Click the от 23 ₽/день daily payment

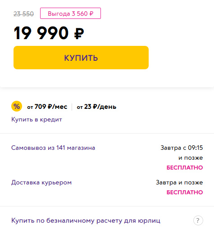tap(96, 107)
